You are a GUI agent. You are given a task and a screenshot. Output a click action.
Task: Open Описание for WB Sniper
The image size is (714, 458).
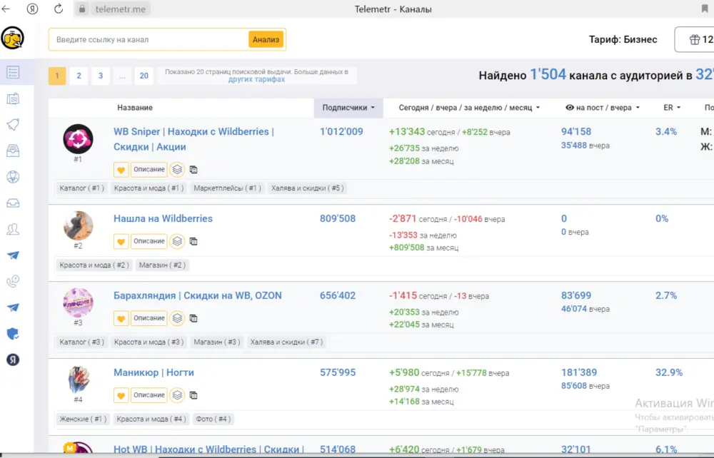coord(149,170)
